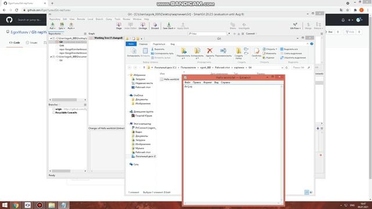
Task: Click the Notepad text editing area
Action: 233,143
